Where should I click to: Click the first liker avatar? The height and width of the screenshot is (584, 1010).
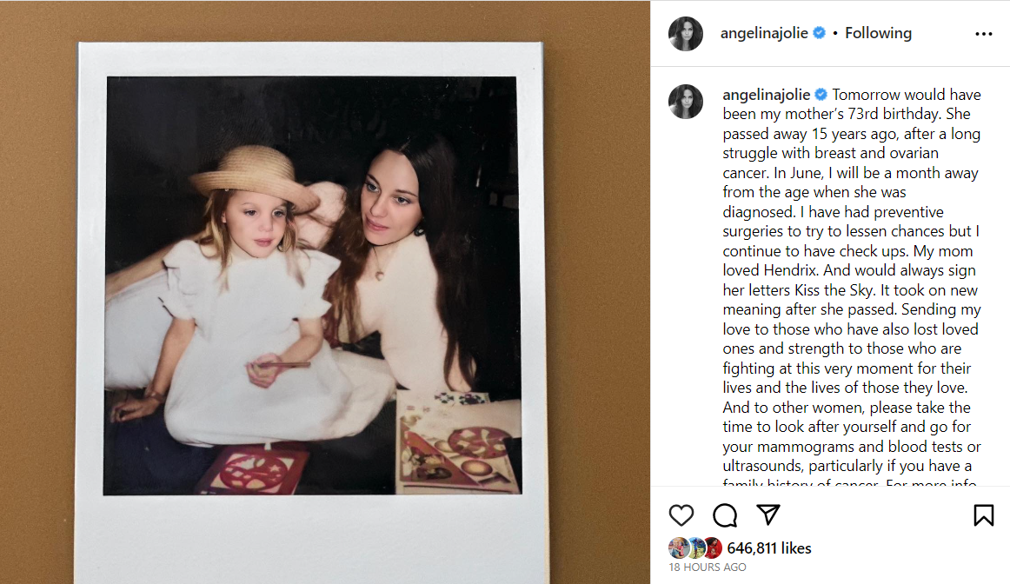pyautogui.click(x=678, y=548)
